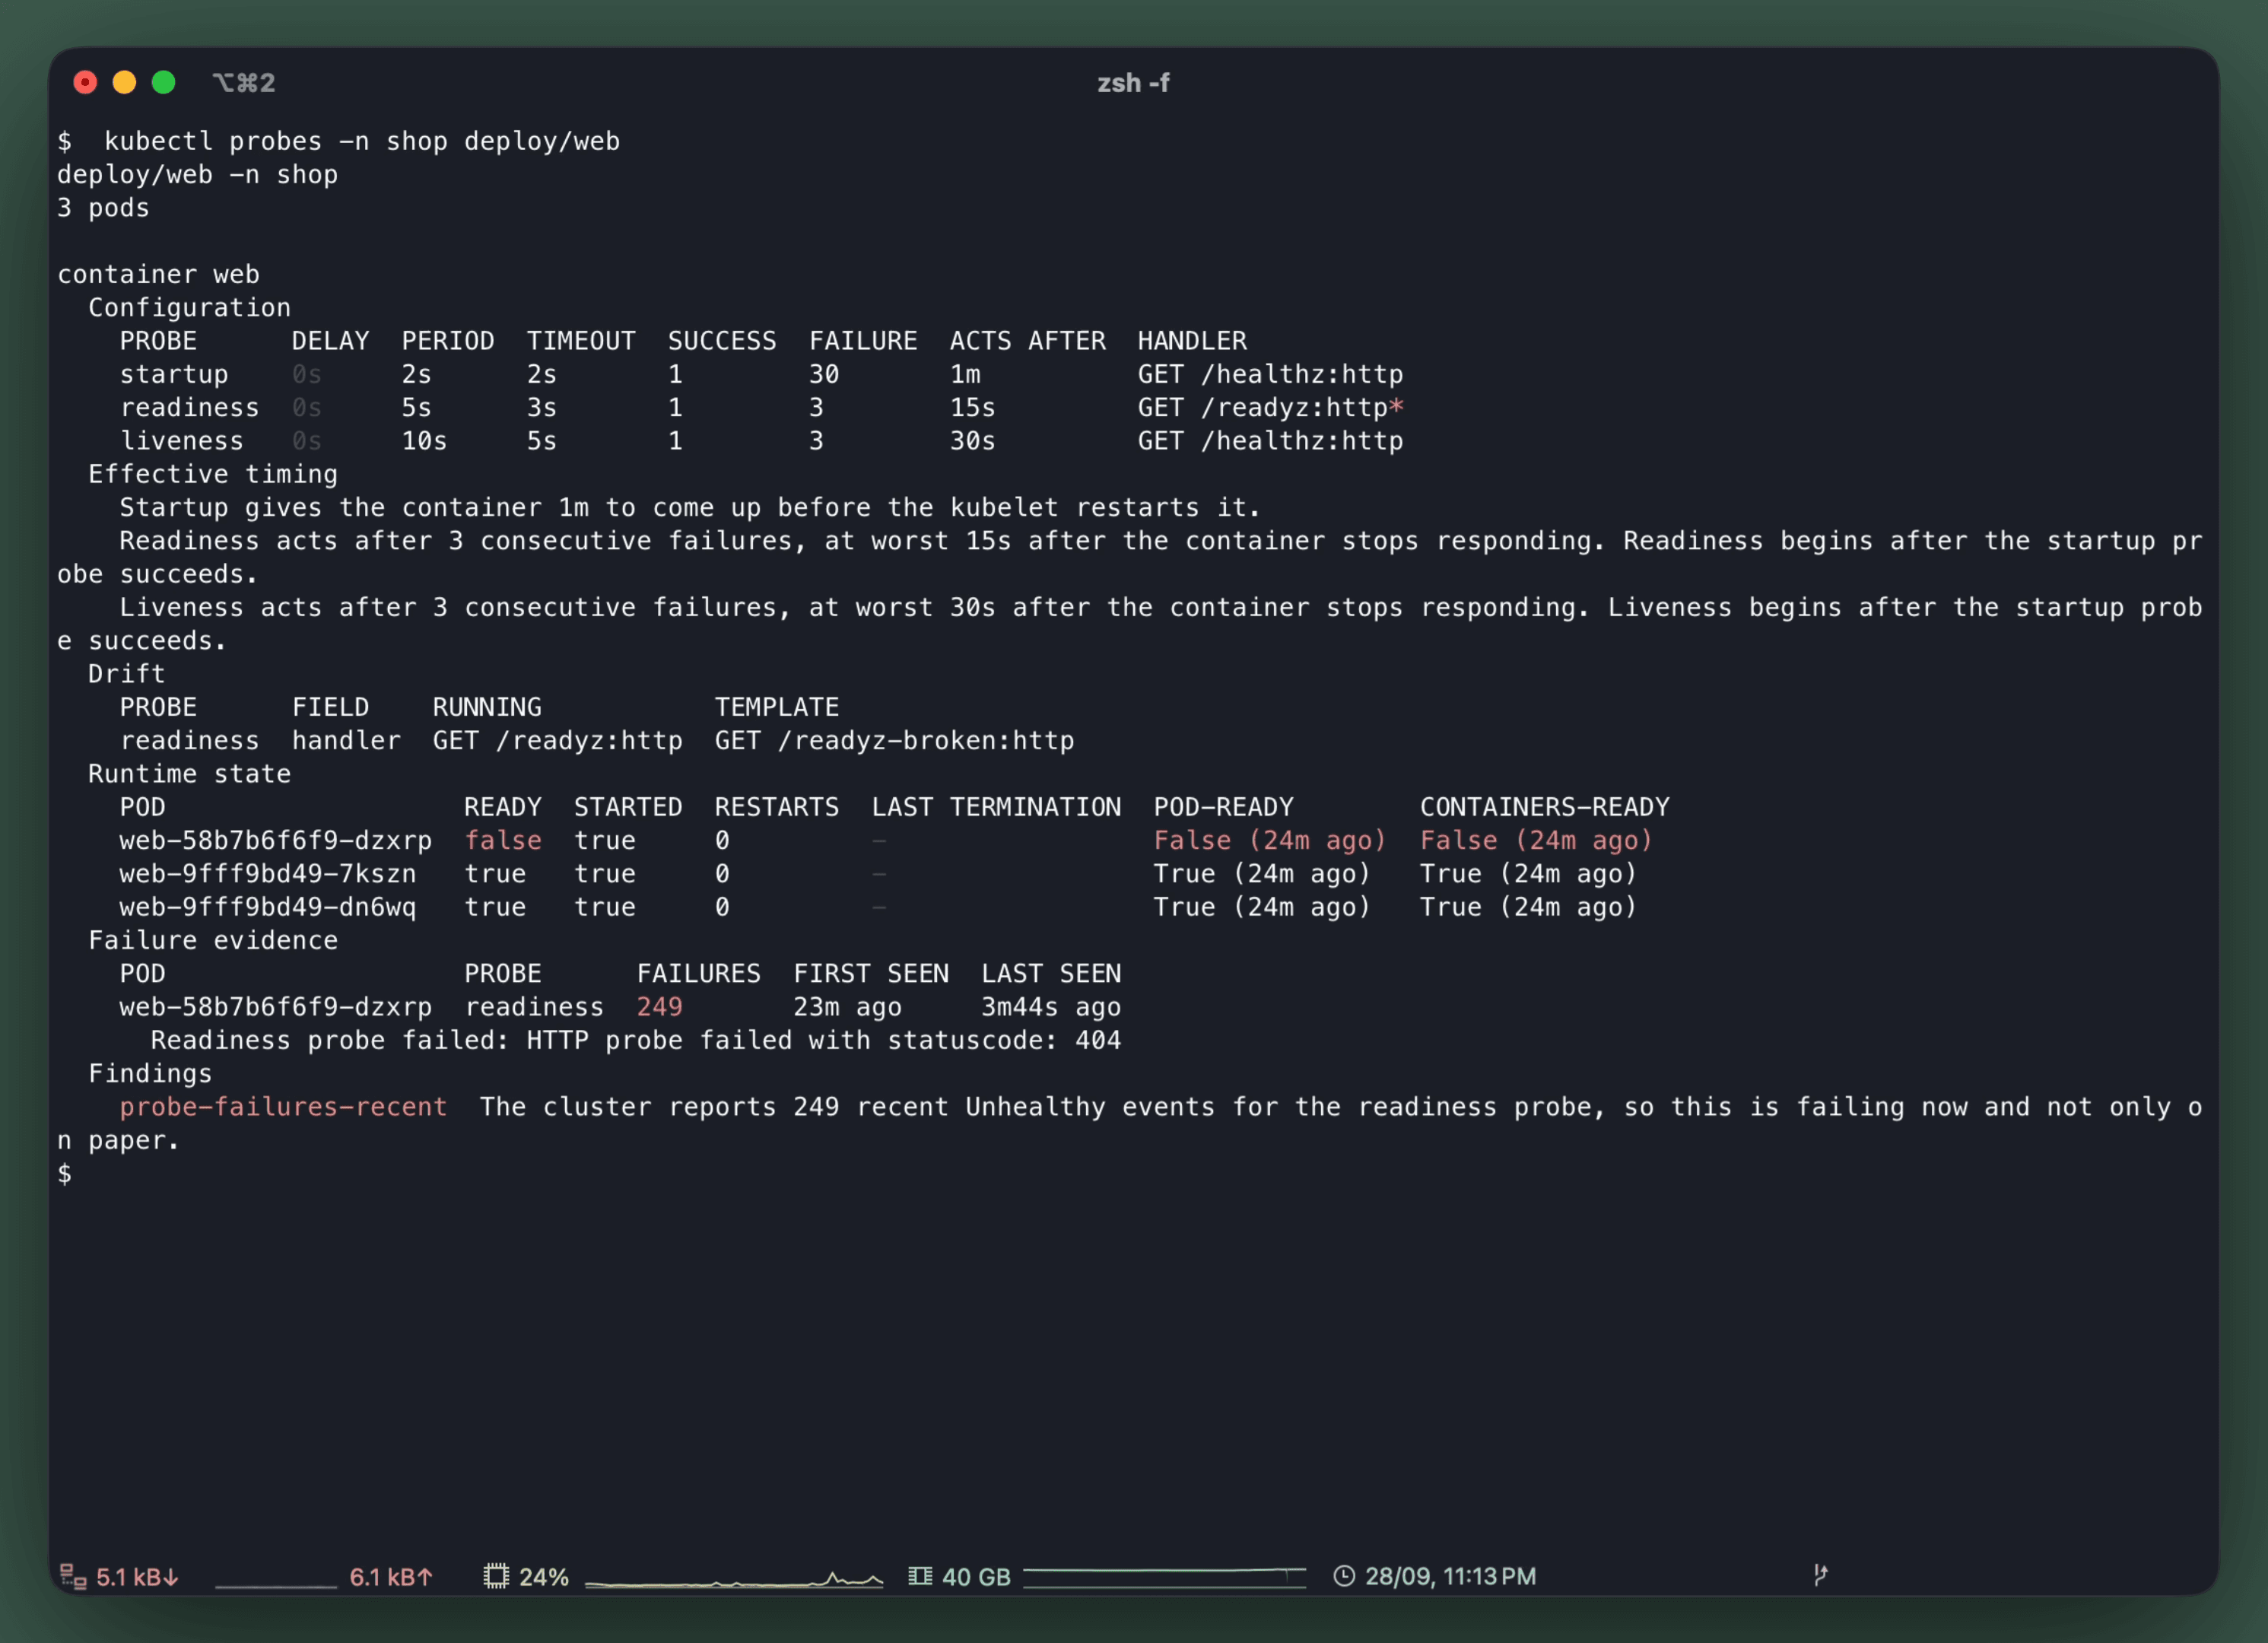This screenshot has width=2268, height=1643.
Task: Click the ⌥⌘2 shortcut label
Action: 243,82
